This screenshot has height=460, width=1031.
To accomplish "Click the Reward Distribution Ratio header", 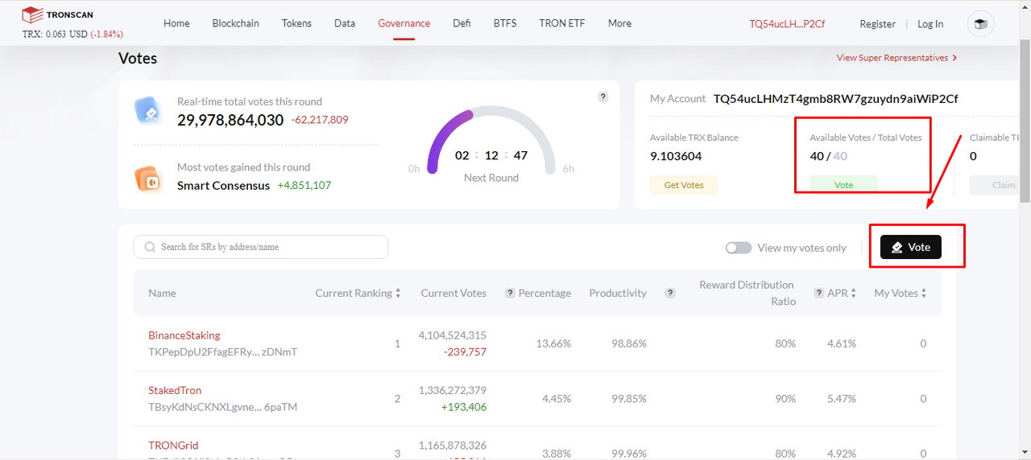I will (x=747, y=293).
